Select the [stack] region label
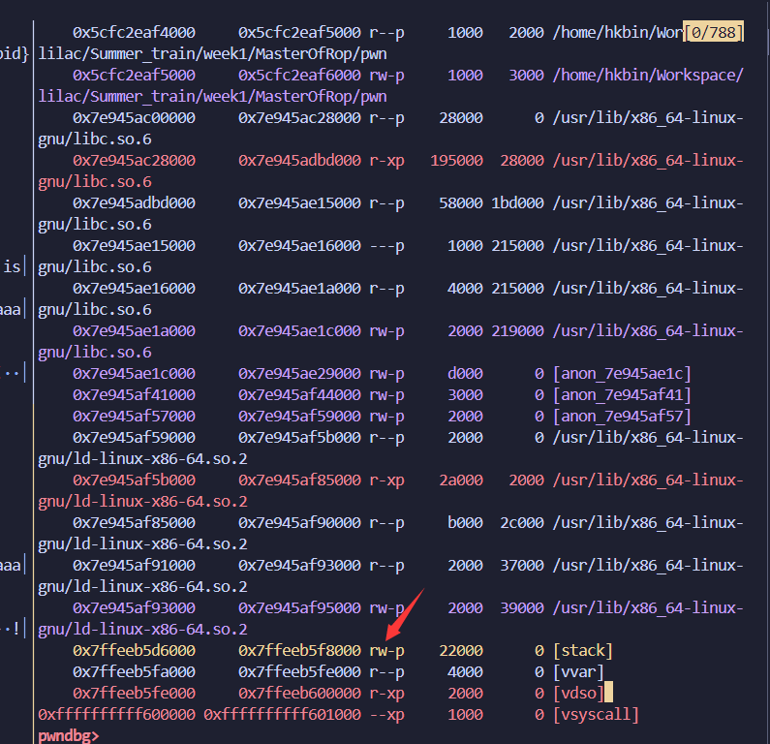Screen dimensions: 770x744 582,650
